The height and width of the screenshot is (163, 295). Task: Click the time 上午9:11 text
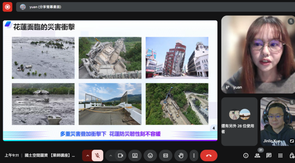point(12,155)
